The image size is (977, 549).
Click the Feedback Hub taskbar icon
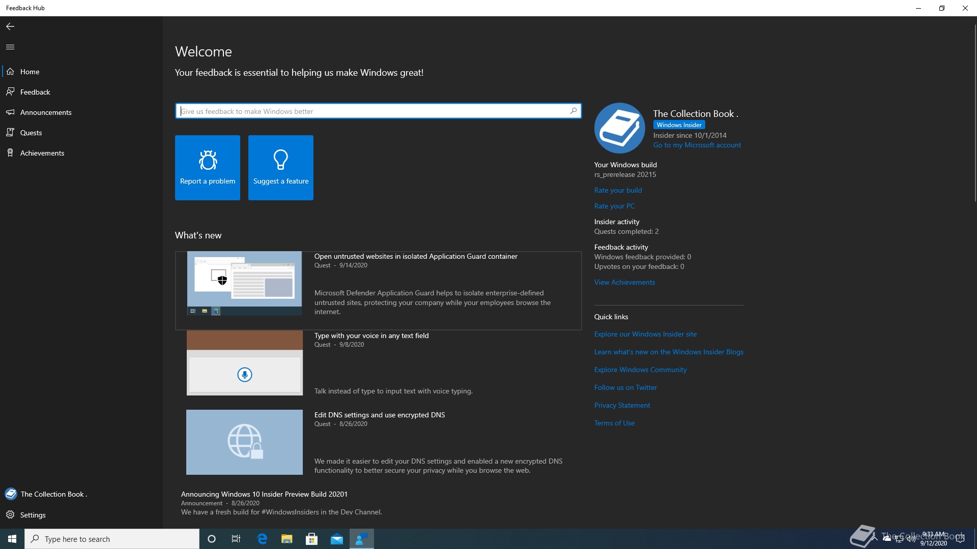[362, 539]
